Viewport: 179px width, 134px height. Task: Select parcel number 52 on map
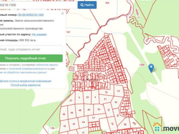pyautogui.click(x=106, y=92)
